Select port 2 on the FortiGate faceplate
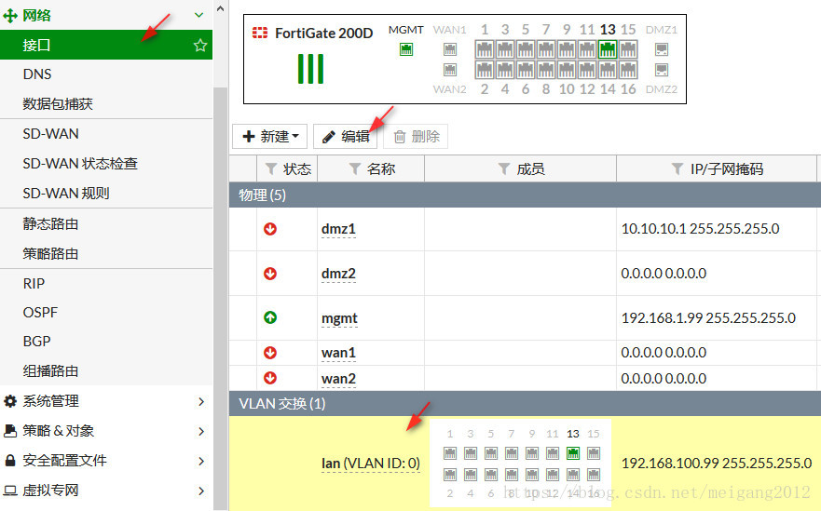This screenshot has width=821, height=511. (x=485, y=70)
